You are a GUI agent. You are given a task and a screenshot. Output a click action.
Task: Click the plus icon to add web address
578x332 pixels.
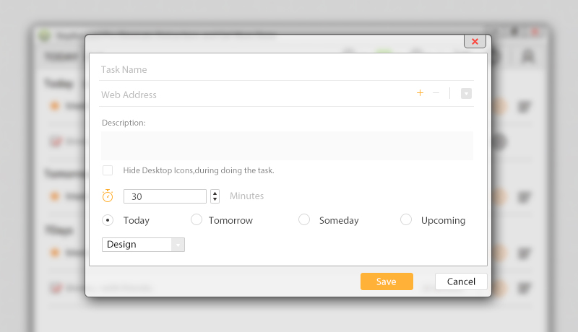click(x=420, y=93)
